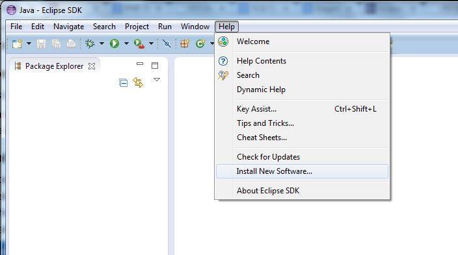Close the open Help menu
Screen dimensions: 458x255
pyautogui.click(x=226, y=27)
